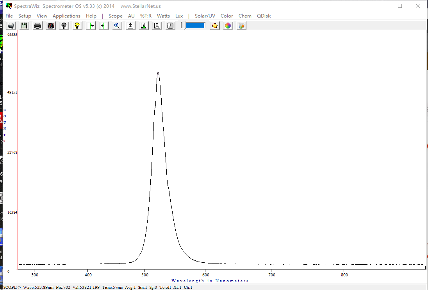Open the File menu
Image resolution: width=428 pixels, height=290 pixels.
[9, 16]
